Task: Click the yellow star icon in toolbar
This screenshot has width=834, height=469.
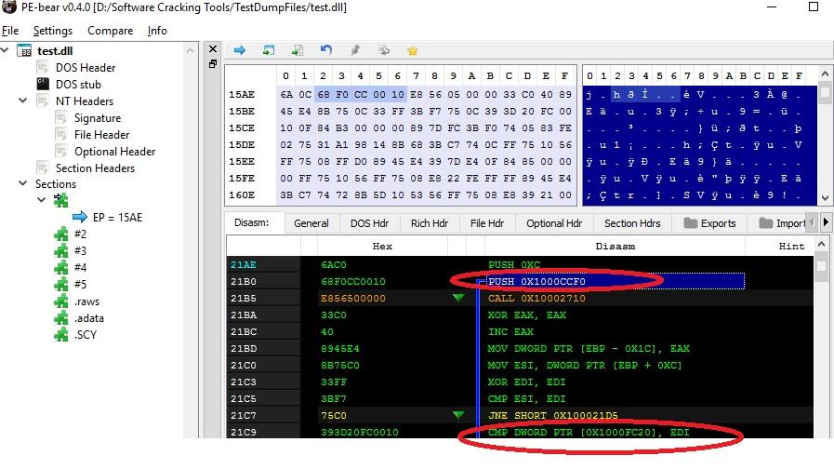Action: tap(412, 50)
